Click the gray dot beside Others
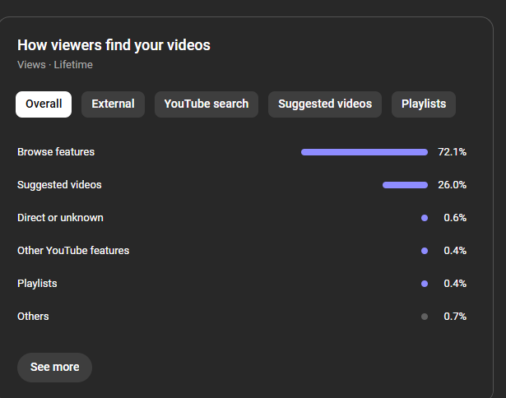This screenshot has width=506, height=398. [425, 317]
